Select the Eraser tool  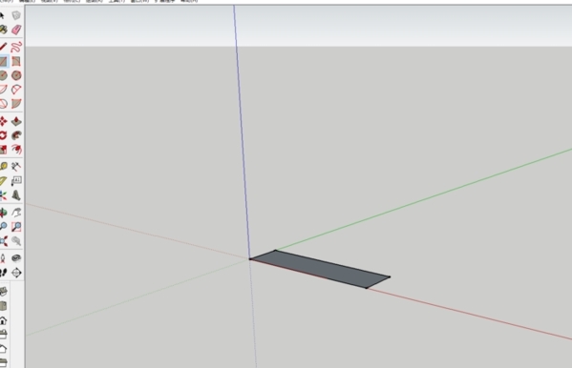click(x=16, y=30)
